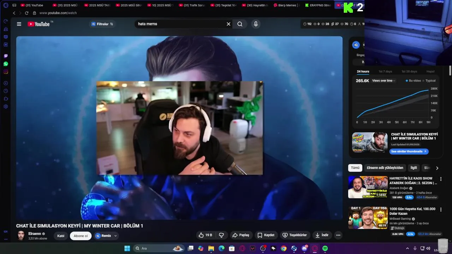Open File Explorer from taskbar

tap(211, 248)
